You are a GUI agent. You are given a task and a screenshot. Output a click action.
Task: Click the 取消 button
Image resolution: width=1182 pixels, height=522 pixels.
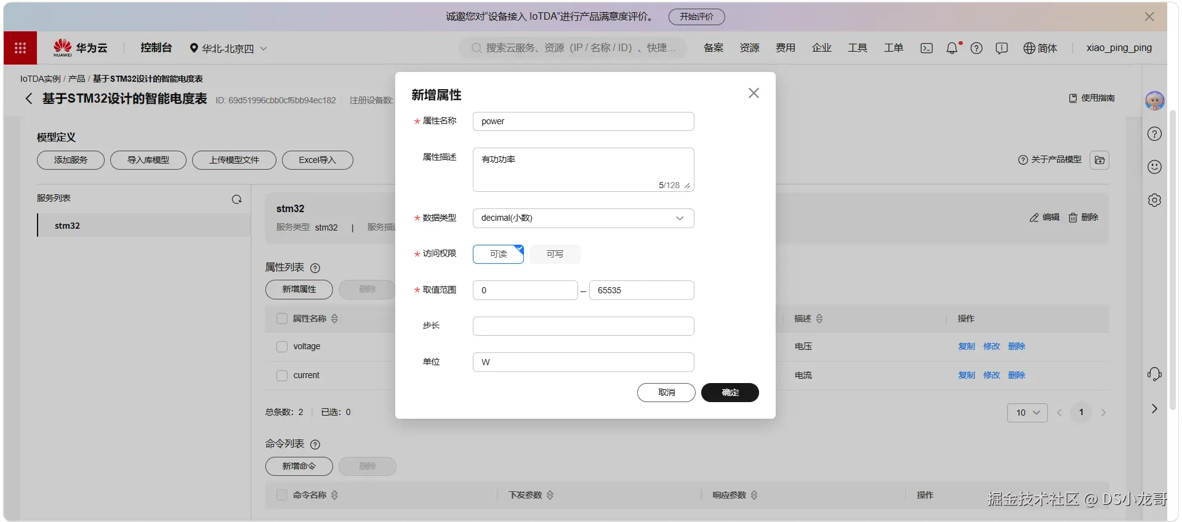pyautogui.click(x=666, y=392)
